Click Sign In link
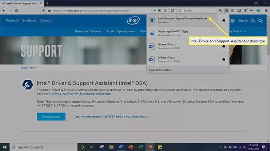The height and width of the screenshot is (151, 270). tap(243, 21)
